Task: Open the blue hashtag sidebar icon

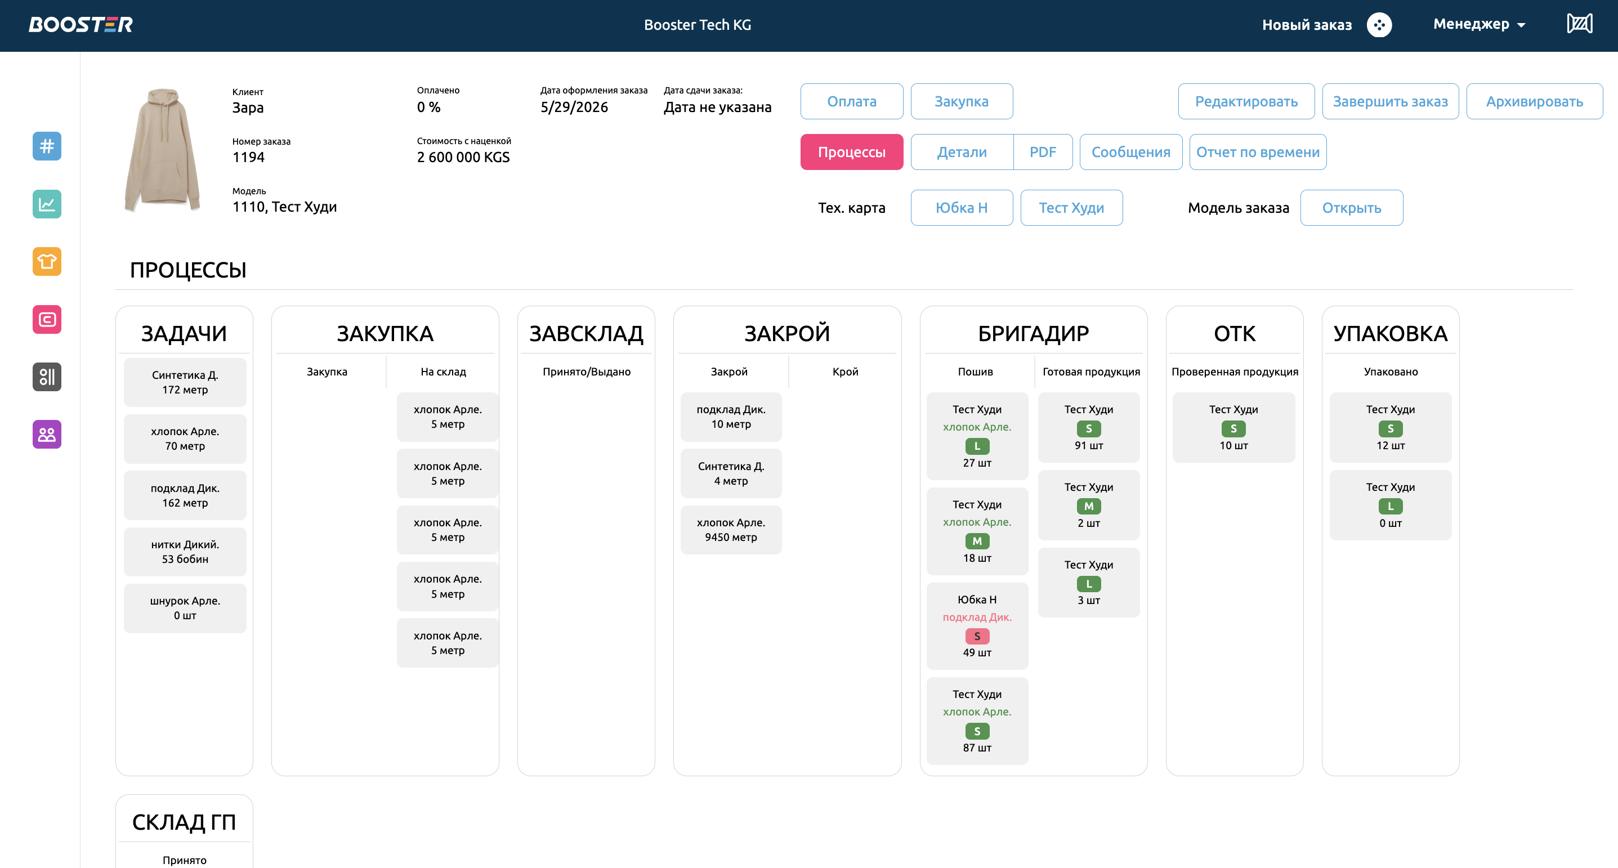Action: pyautogui.click(x=47, y=146)
